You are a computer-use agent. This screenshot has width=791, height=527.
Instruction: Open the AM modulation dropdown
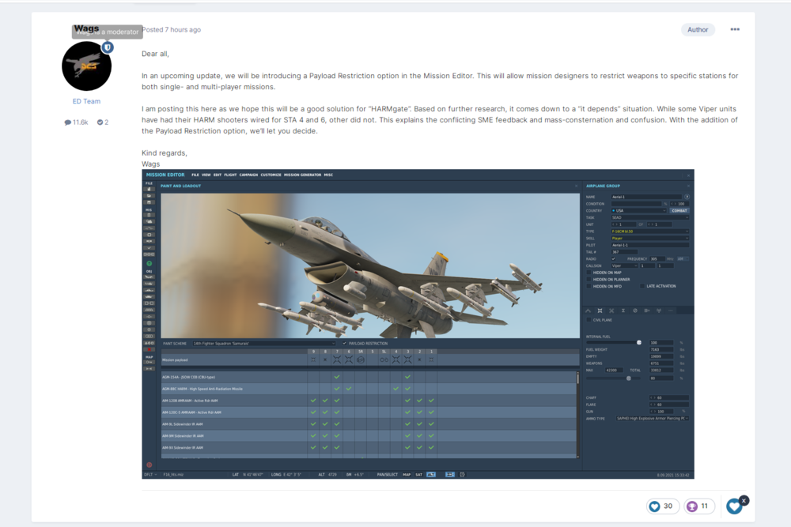coord(683,259)
